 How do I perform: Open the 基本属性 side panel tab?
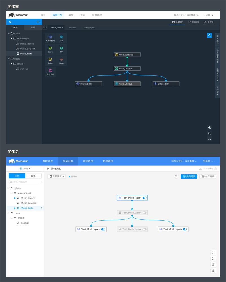tap(217, 40)
